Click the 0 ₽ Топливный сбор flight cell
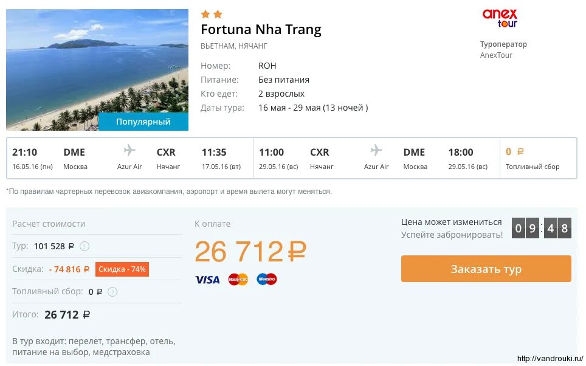This screenshot has height=366, width=586. coord(533,158)
